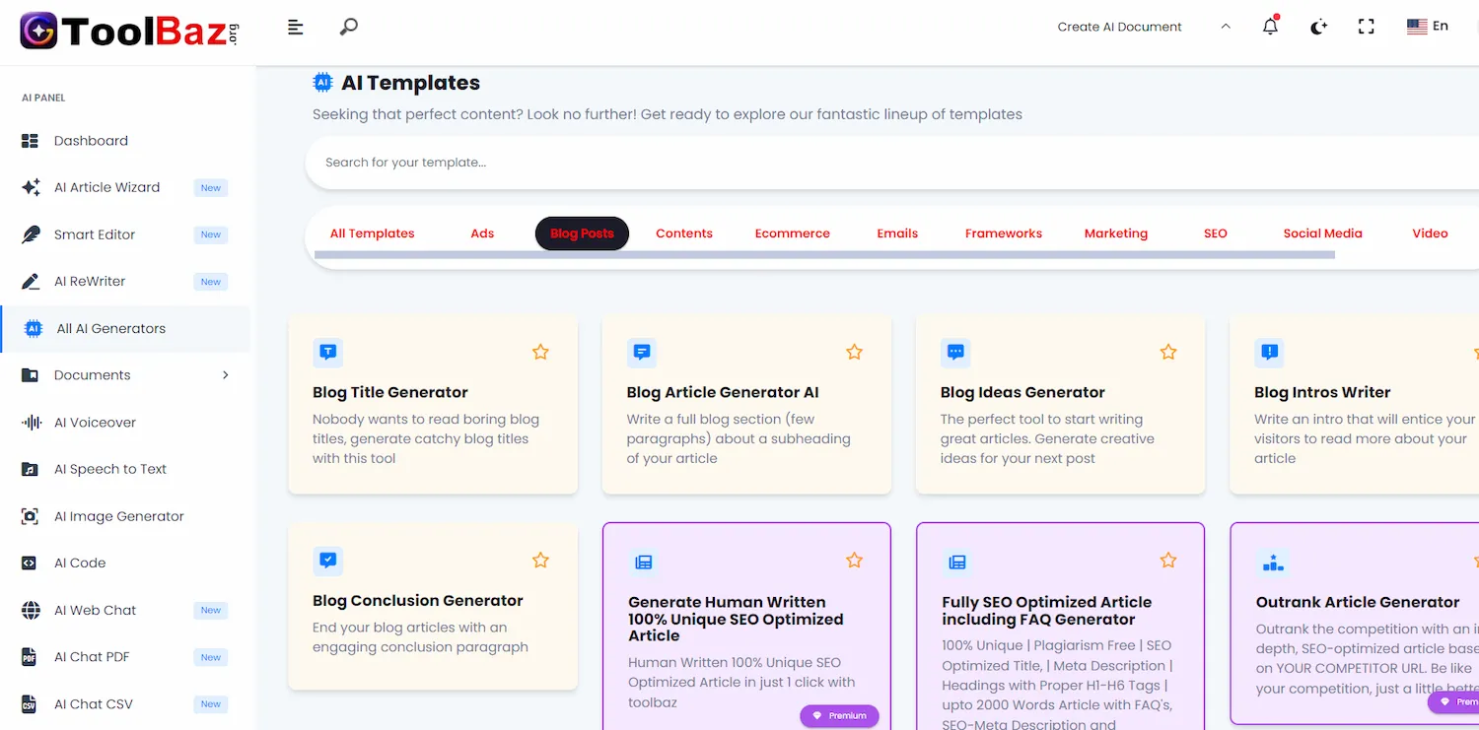Favorite the Blog Ideas Generator star
The image size is (1479, 730).
[x=1168, y=352]
